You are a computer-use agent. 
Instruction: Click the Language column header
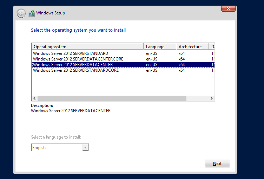click(159, 47)
